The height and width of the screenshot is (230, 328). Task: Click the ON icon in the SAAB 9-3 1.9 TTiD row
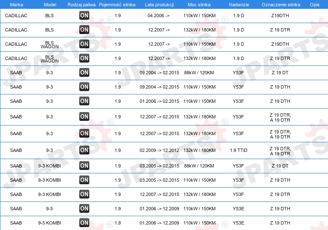pyautogui.click(x=84, y=150)
